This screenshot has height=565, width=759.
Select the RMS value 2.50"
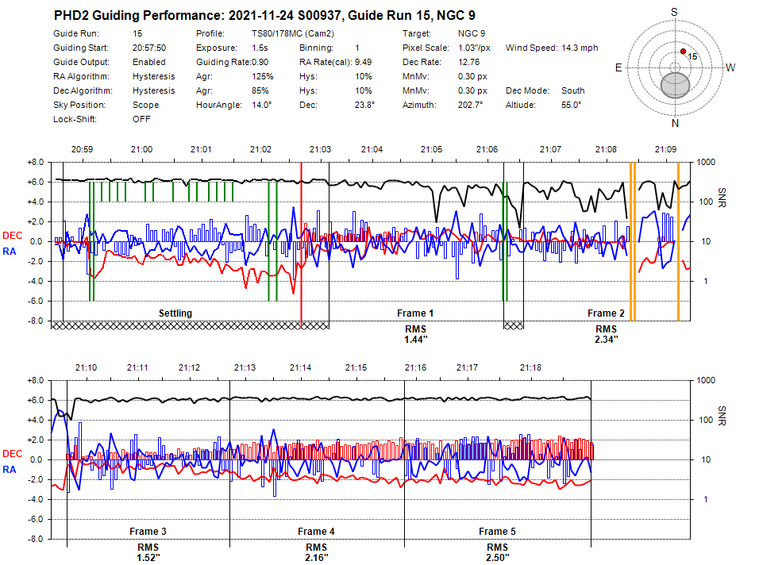coord(498,558)
